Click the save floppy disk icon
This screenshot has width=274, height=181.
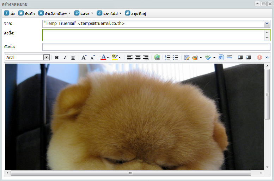tap(21, 13)
